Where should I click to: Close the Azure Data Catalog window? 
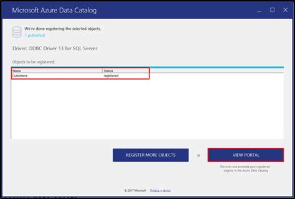(285, 10)
